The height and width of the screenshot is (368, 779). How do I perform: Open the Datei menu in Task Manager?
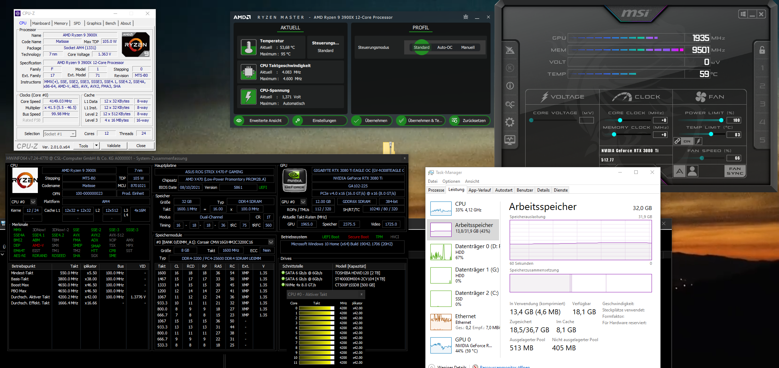433,181
